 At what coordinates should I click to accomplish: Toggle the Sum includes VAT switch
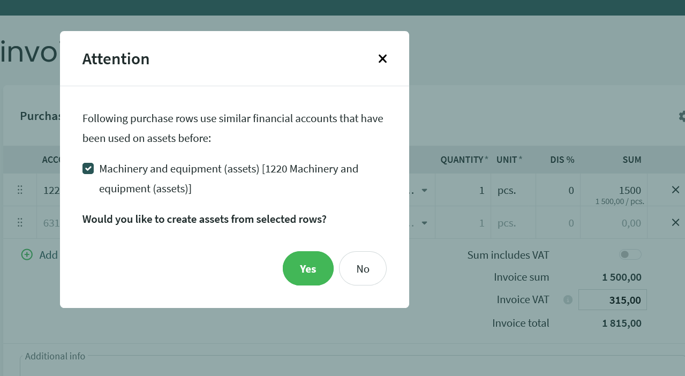click(x=630, y=255)
